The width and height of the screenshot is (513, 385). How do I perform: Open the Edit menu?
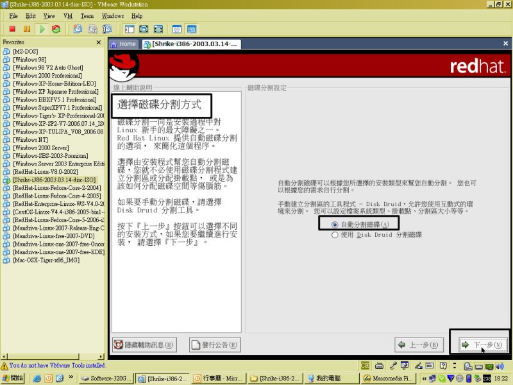tap(30, 15)
